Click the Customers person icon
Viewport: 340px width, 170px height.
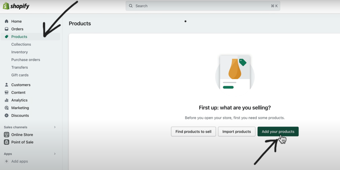(7, 85)
